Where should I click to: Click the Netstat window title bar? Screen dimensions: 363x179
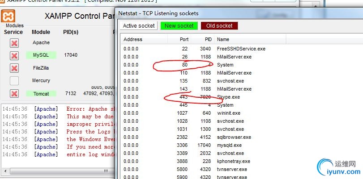tap(239, 13)
